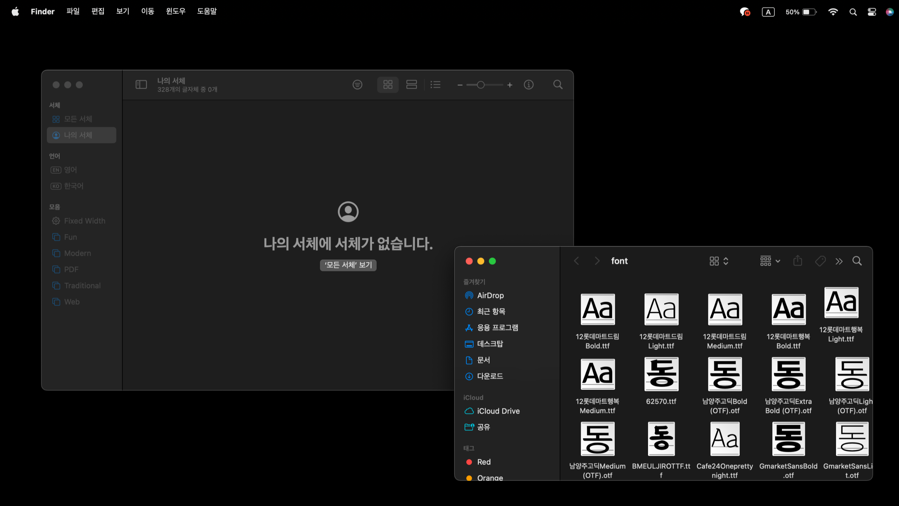This screenshot has width=899, height=506.
Task: Open the 윈도우 menu
Action: [175, 11]
